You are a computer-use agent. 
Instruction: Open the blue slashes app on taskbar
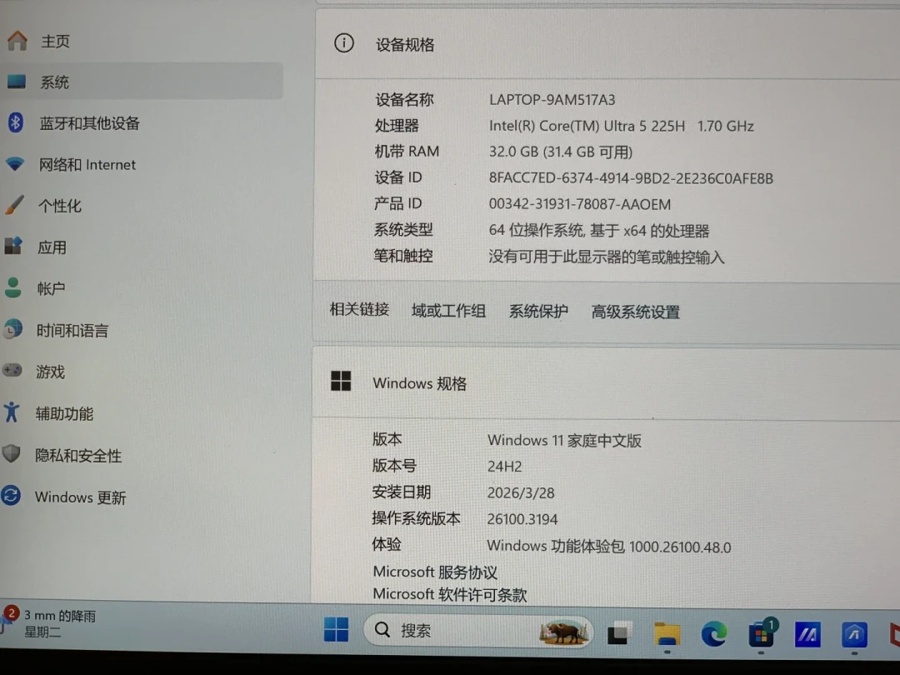pos(807,635)
